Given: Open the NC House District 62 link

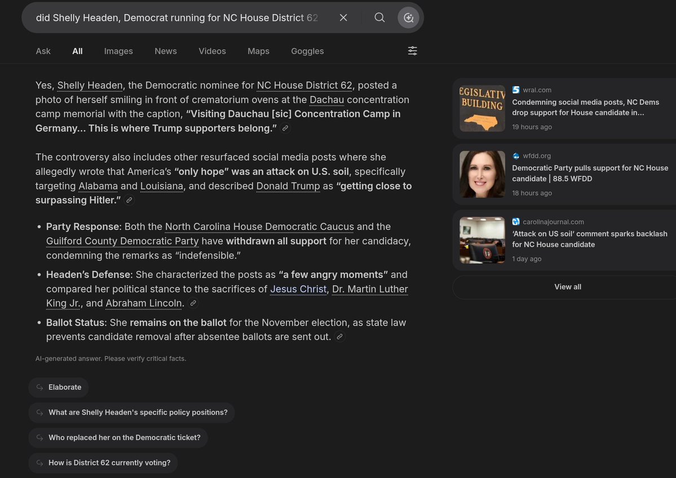Looking at the screenshot, I should click(x=304, y=85).
